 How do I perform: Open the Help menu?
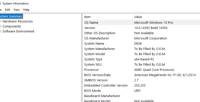26,10
